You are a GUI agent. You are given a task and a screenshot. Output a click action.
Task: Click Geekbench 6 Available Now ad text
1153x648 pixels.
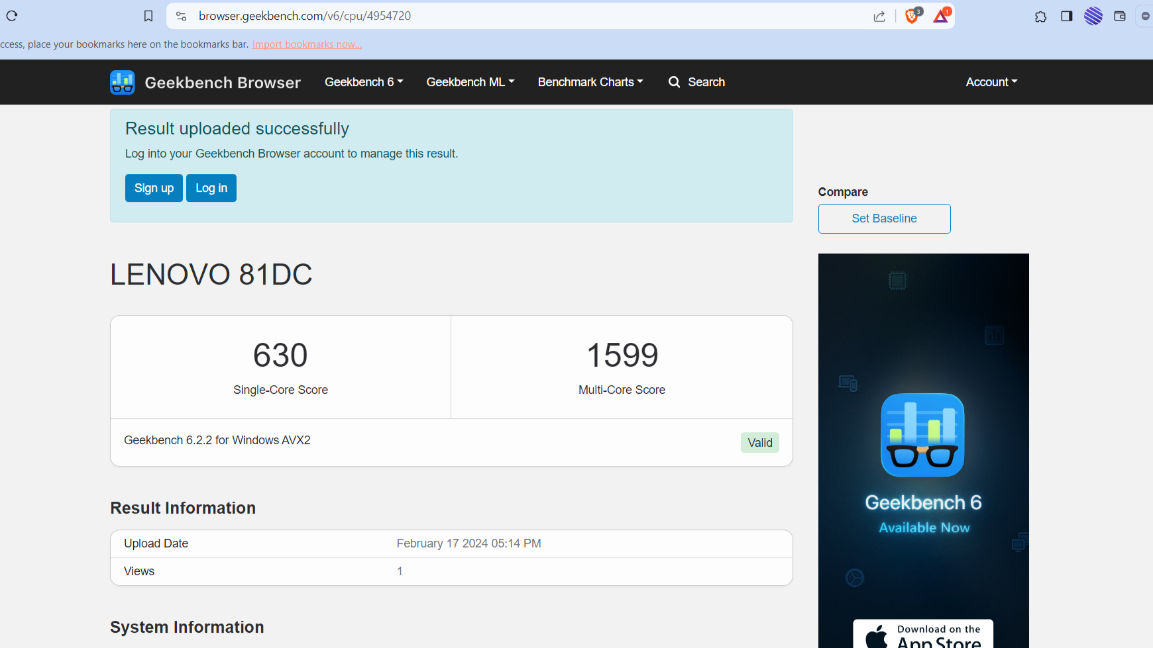tap(924, 514)
